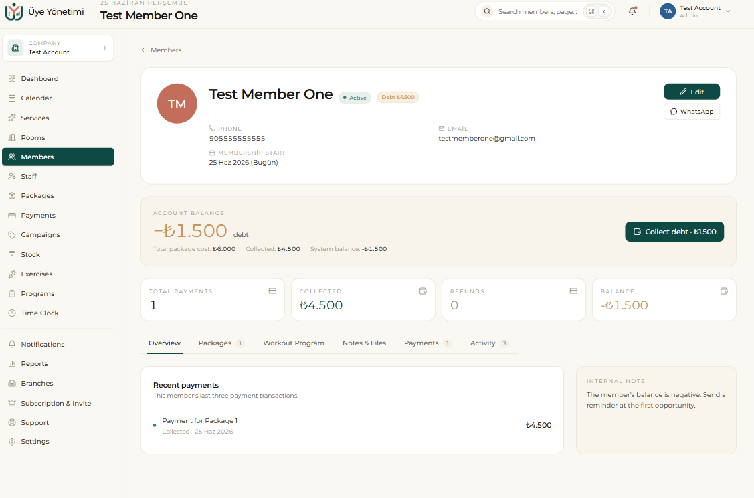Click the Branches building icon
Image resolution: width=754 pixels, height=498 pixels.
12,384
